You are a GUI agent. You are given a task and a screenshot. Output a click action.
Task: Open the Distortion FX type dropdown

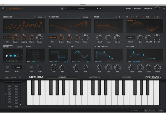[131, 21]
